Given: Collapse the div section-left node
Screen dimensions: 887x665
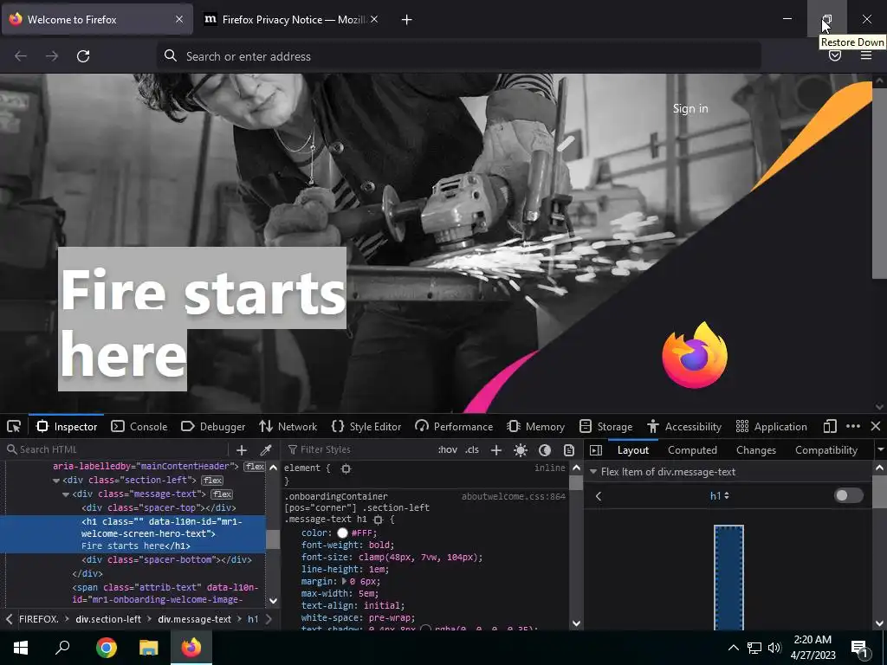Looking at the screenshot, I should 56,480.
